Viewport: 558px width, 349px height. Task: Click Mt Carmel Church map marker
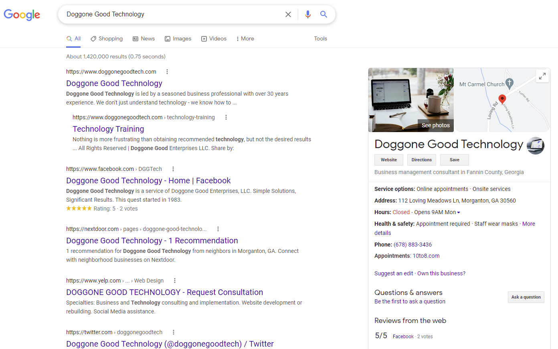pos(509,84)
